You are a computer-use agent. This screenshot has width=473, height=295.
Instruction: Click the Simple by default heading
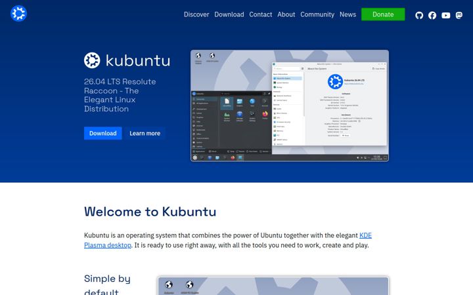tap(107, 285)
